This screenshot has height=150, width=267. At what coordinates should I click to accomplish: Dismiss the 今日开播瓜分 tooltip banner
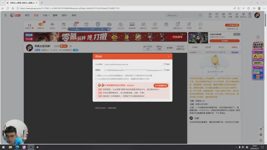(x=108, y=29)
